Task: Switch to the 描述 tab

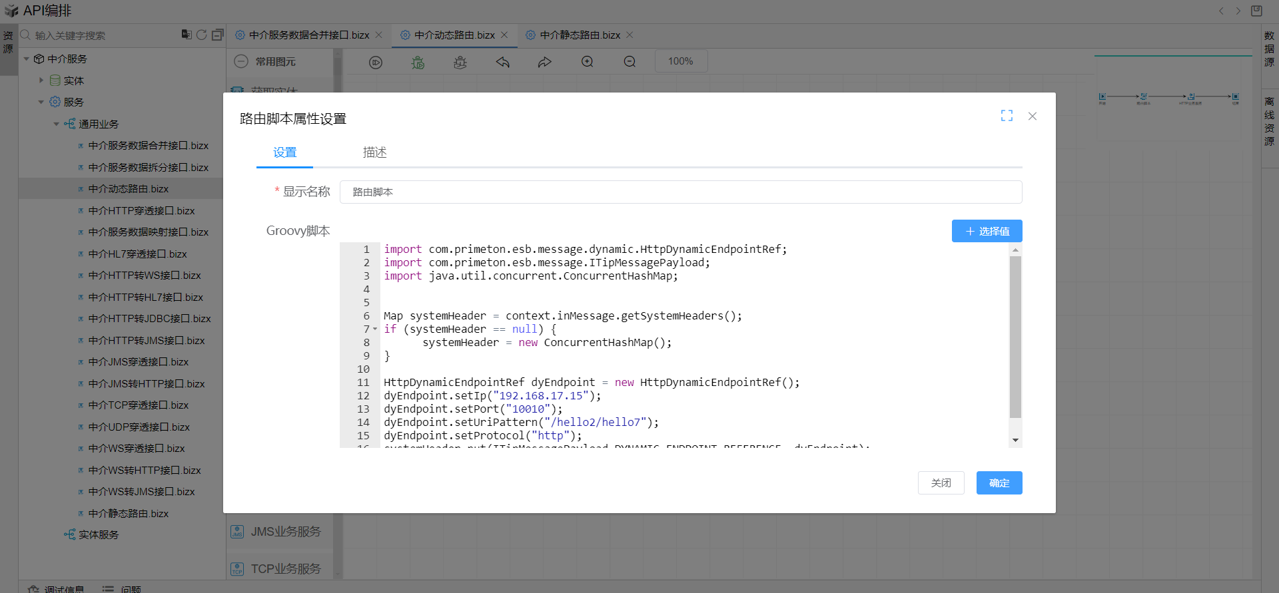Action: tap(374, 152)
